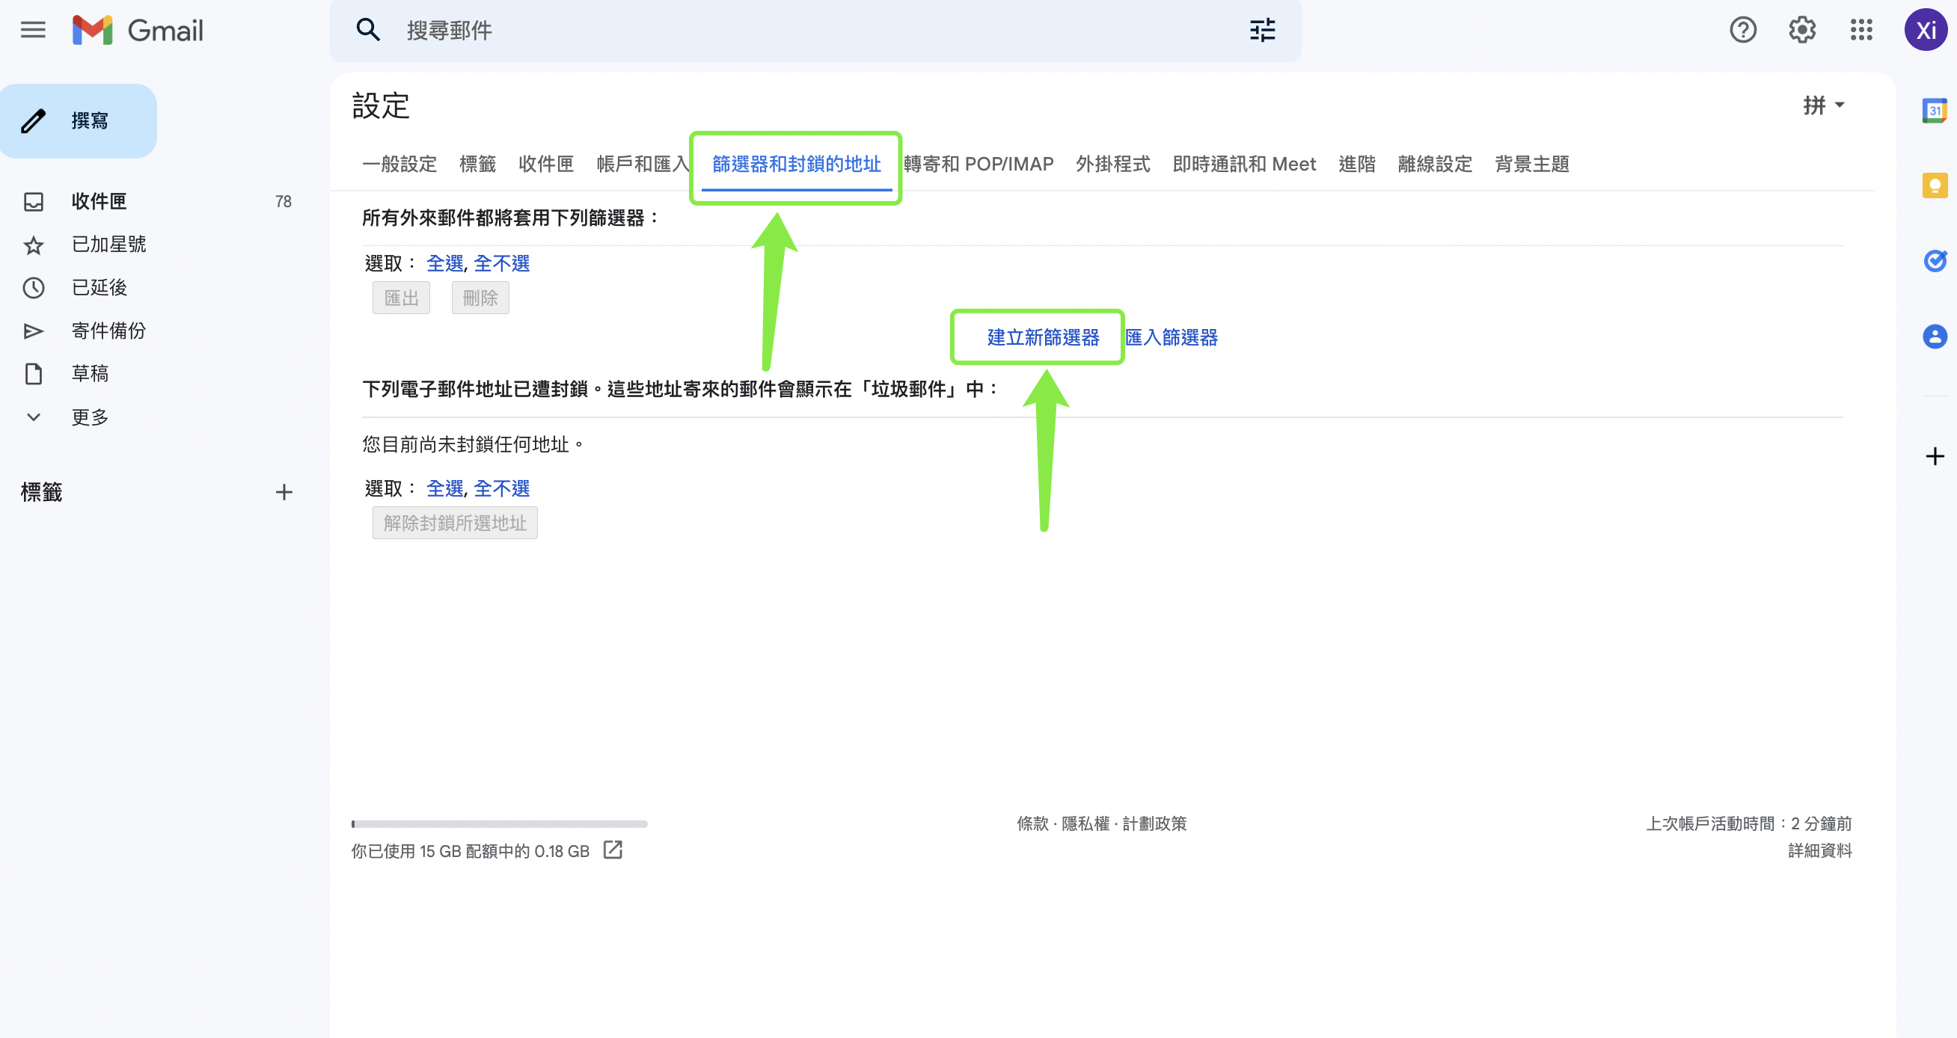Open the Support help icon
This screenshot has height=1038, width=1957.
(x=1743, y=31)
